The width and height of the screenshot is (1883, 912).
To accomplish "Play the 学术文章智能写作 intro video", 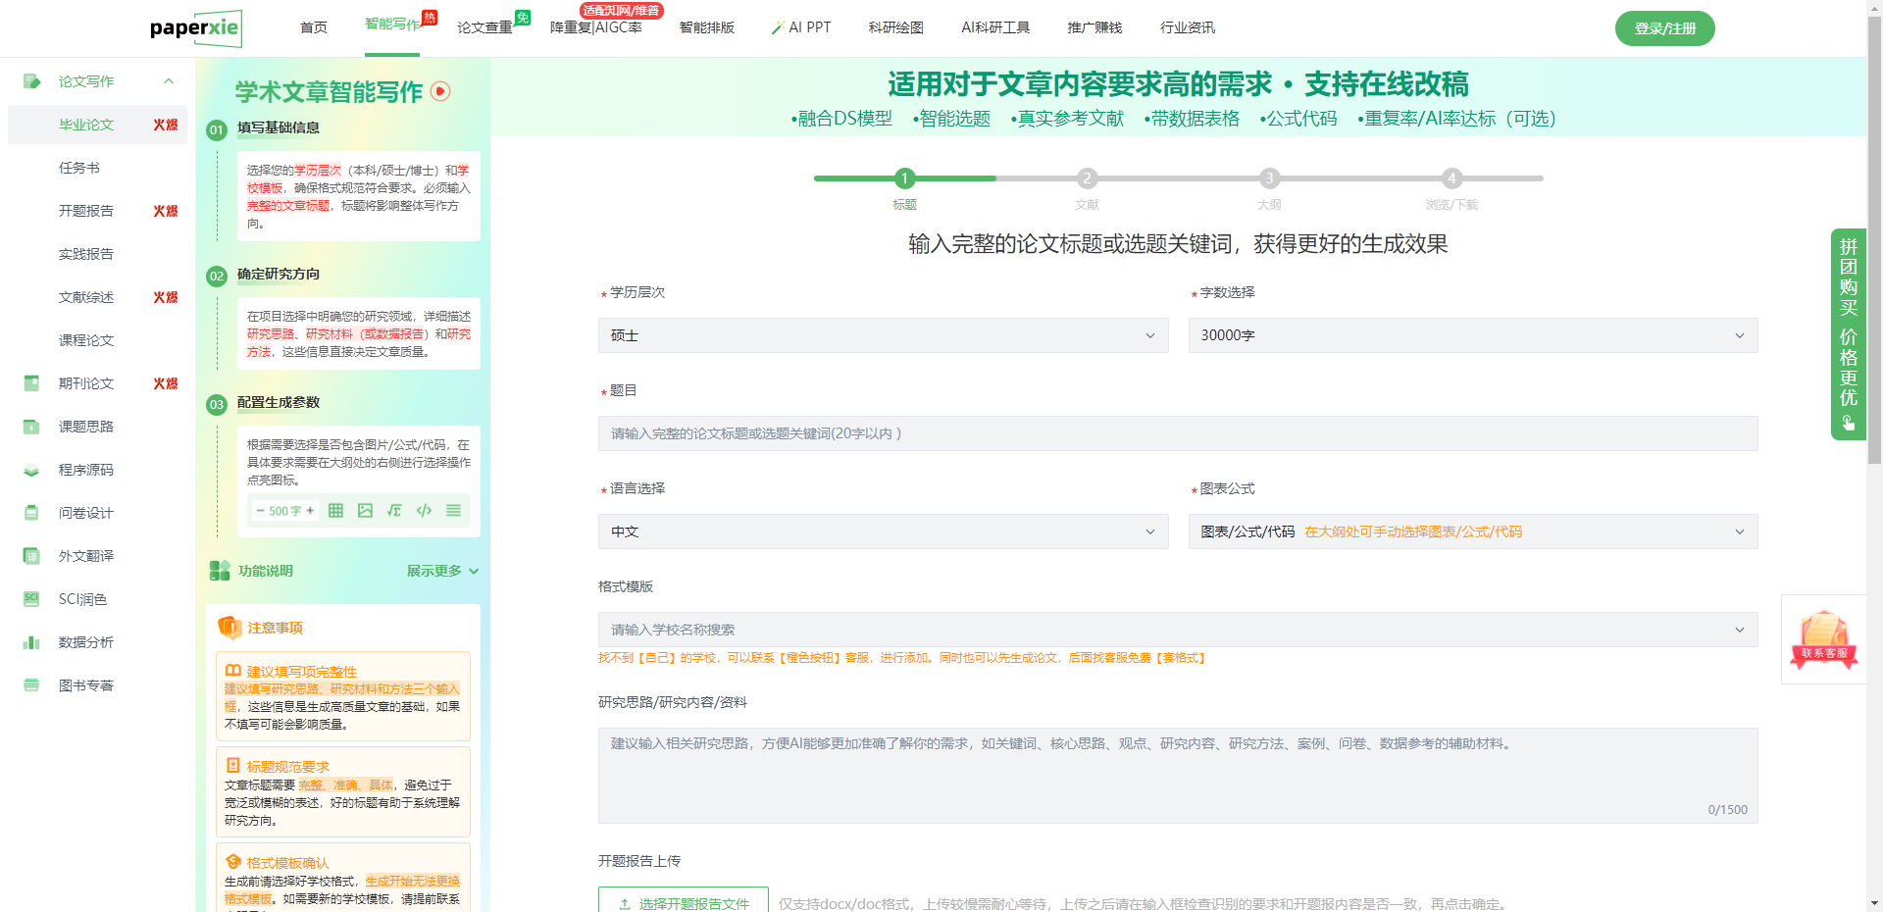I will point(441,91).
